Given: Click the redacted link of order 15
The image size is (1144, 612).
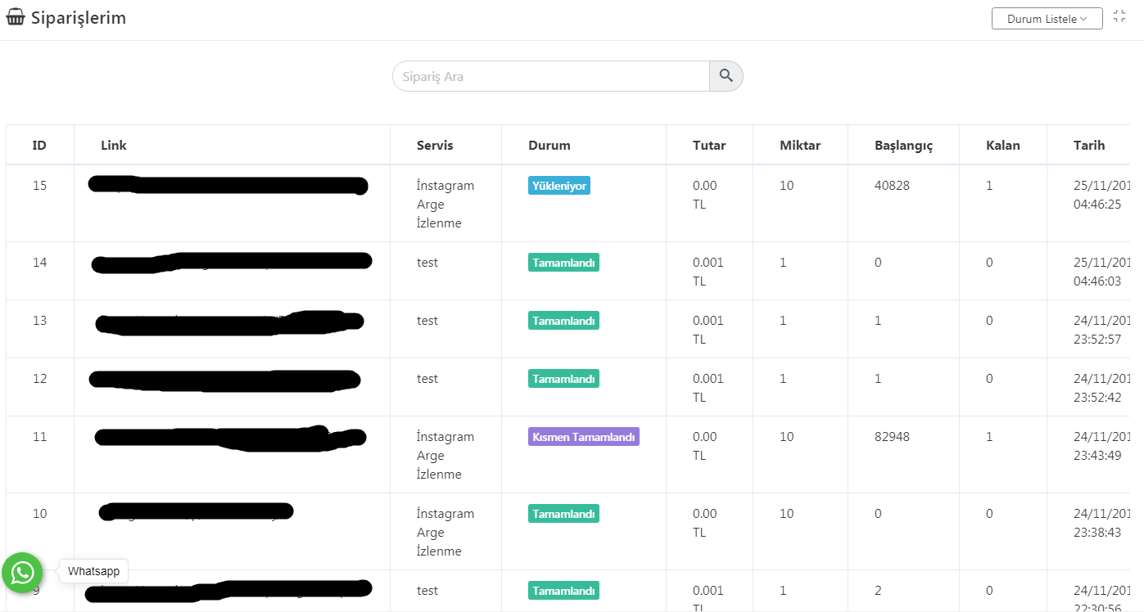Looking at the screenshot, I should [x=228, y=185].
